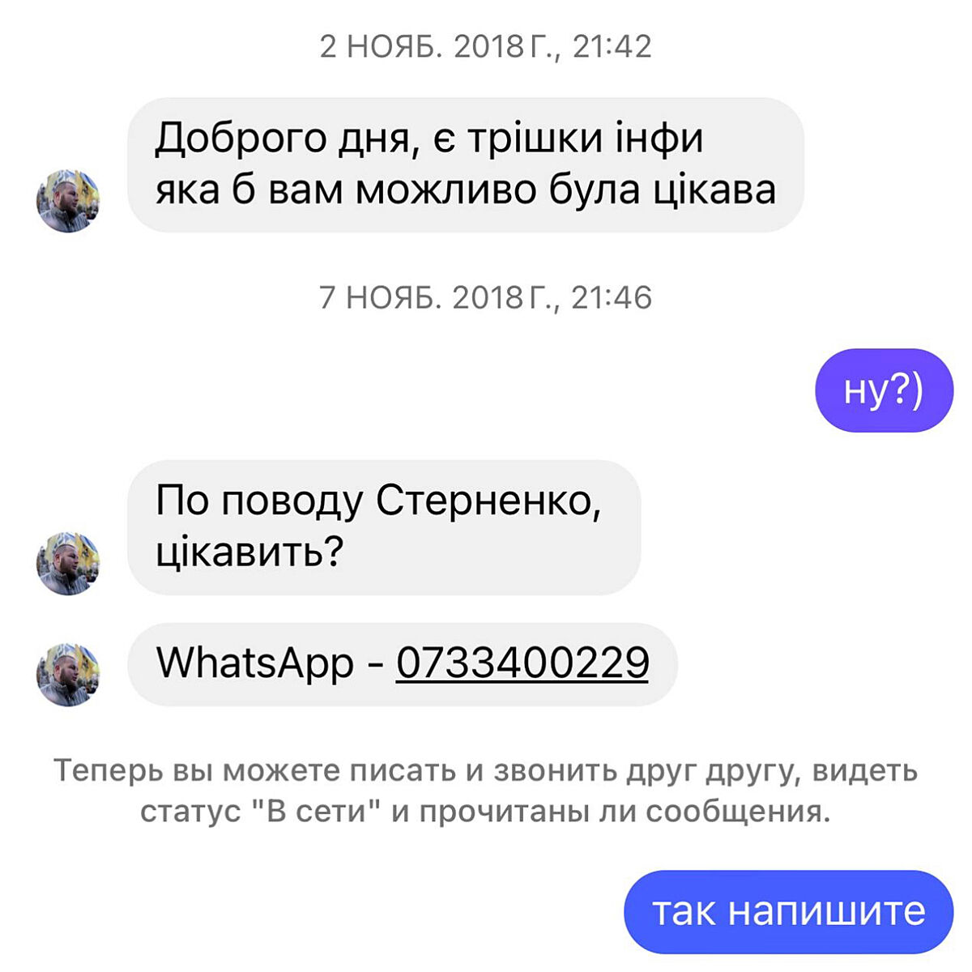Open sender avatar beside "По поводу Стерненко" message

68,564
